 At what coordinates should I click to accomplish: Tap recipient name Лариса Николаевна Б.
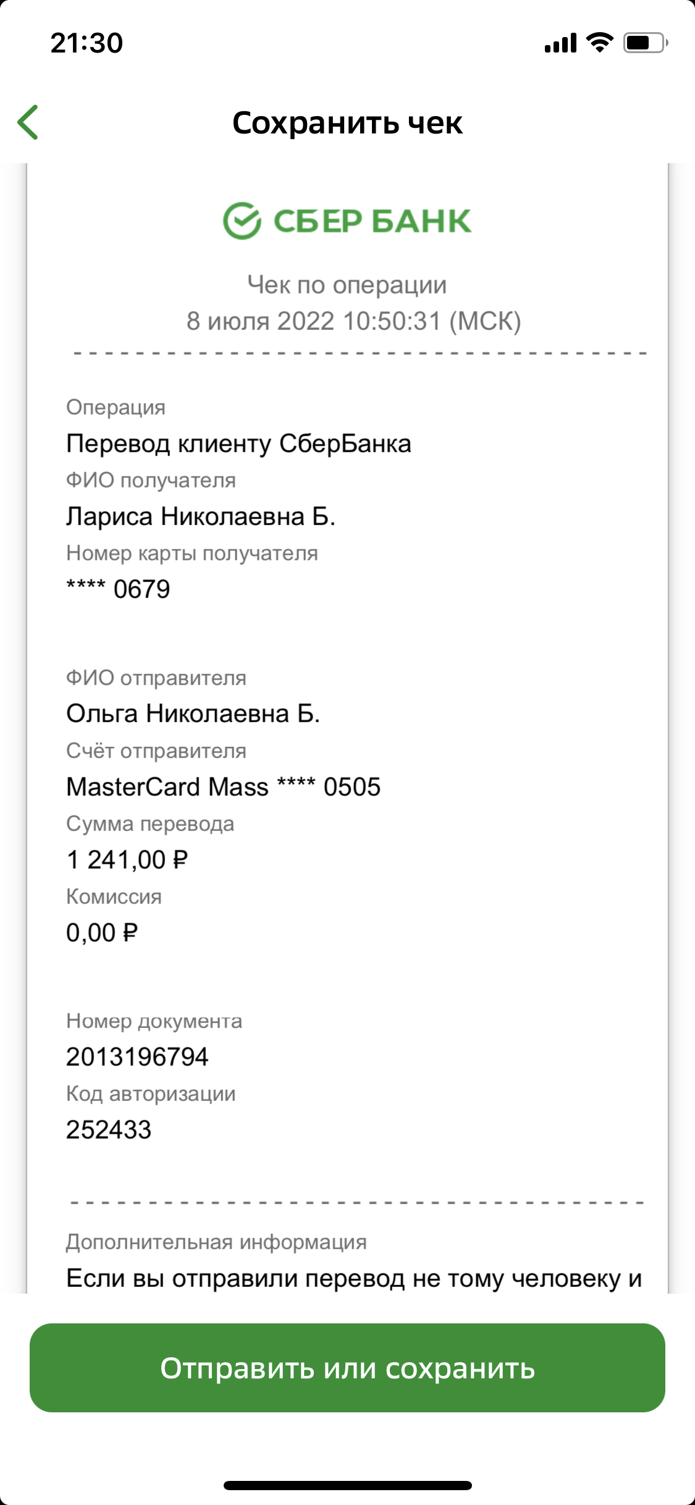[201, 516]
